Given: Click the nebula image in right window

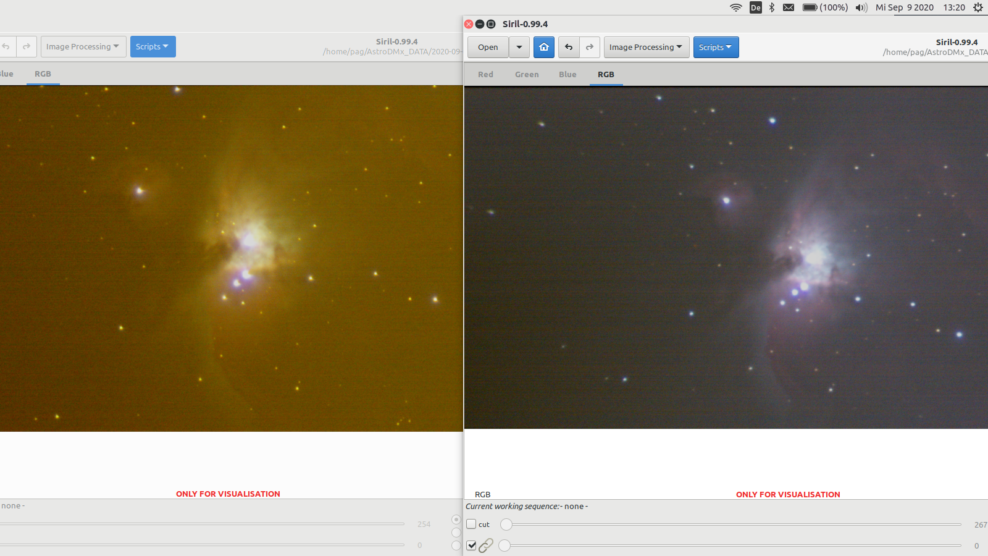Looking at the screenshot, I should pyautogui.click(x=726, y=257).
